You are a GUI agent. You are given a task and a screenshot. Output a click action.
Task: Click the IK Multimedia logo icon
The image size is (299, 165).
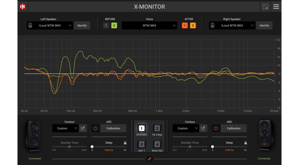point(22,6)
